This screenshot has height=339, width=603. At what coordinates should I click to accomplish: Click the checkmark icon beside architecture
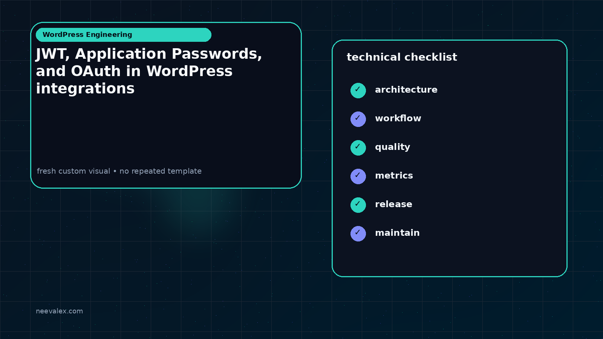point(358,90)
